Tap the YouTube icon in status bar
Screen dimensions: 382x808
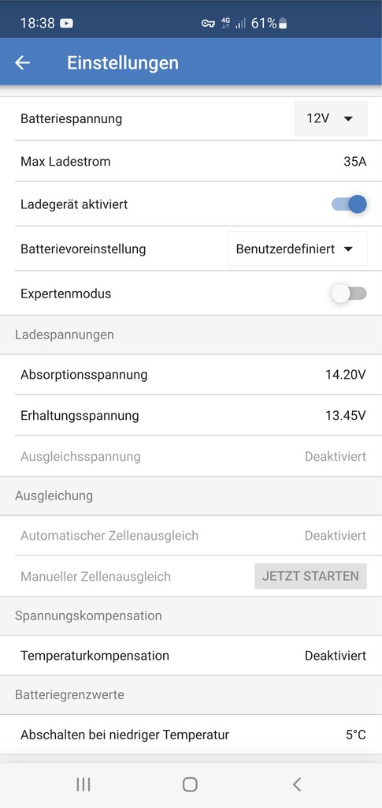point(66,23)
